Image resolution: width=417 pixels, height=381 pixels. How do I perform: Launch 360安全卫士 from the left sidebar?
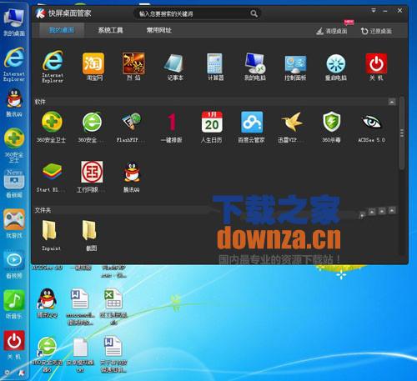14,138
